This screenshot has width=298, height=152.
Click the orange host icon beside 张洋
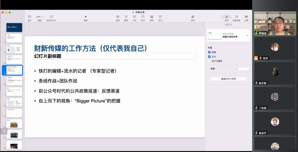coord(256,58)
